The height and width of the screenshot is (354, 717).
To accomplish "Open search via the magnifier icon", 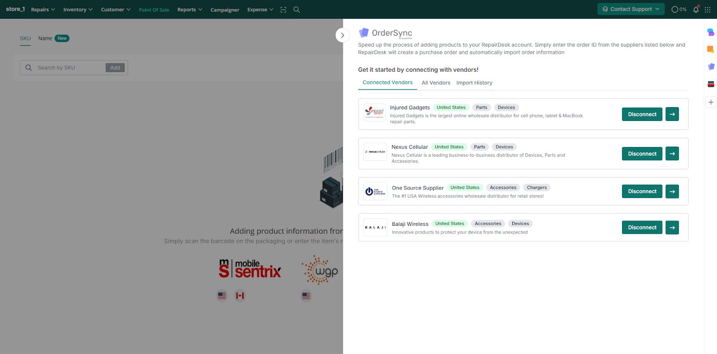I will pyautogui.click(x=297, y=9).
